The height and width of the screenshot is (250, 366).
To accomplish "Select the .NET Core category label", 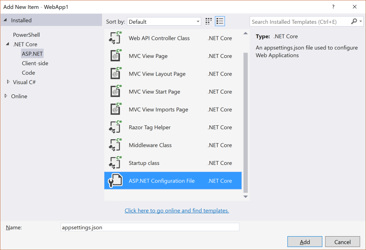I will click(x=25, y=44).
